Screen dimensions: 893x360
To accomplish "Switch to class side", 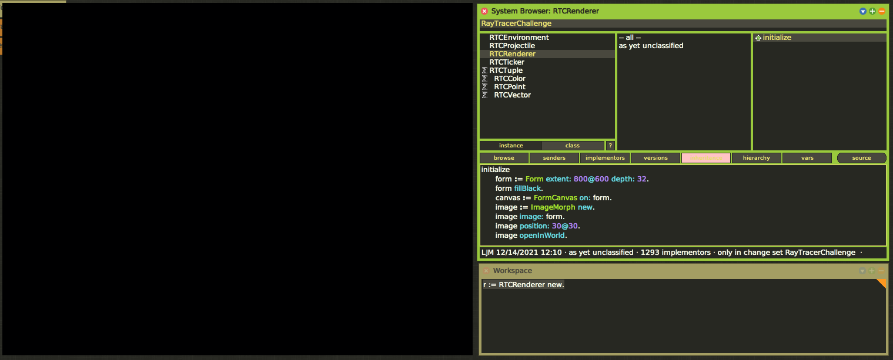I will pos(573,146).
